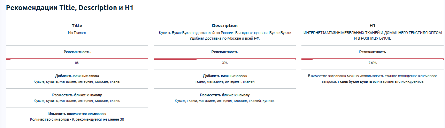Image resolution: width=445 pixels, height=128 pixels.
Task: Click the Title column header
Action: 77,25
